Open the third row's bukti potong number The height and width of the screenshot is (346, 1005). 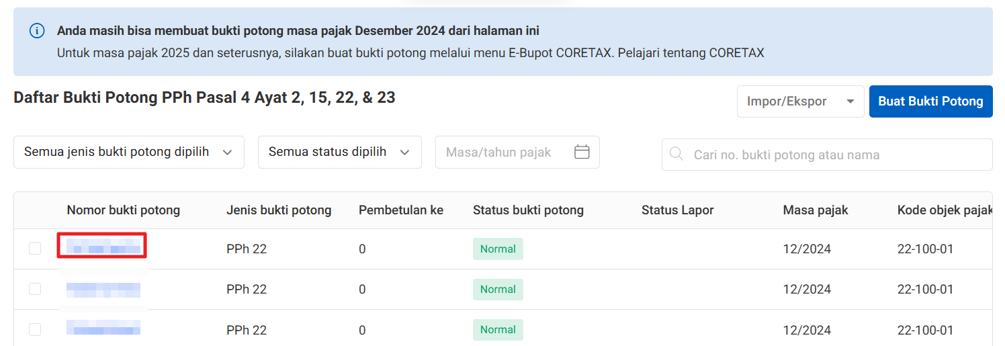coord(103,329)
